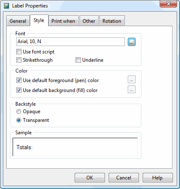Switch to the General tab

[x=18, y=21]
